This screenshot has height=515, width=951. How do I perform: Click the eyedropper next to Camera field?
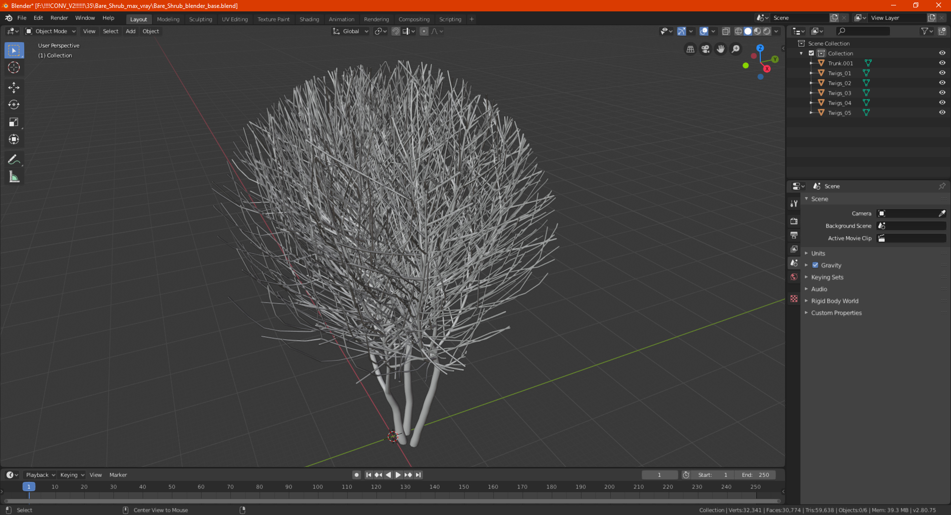942,213
